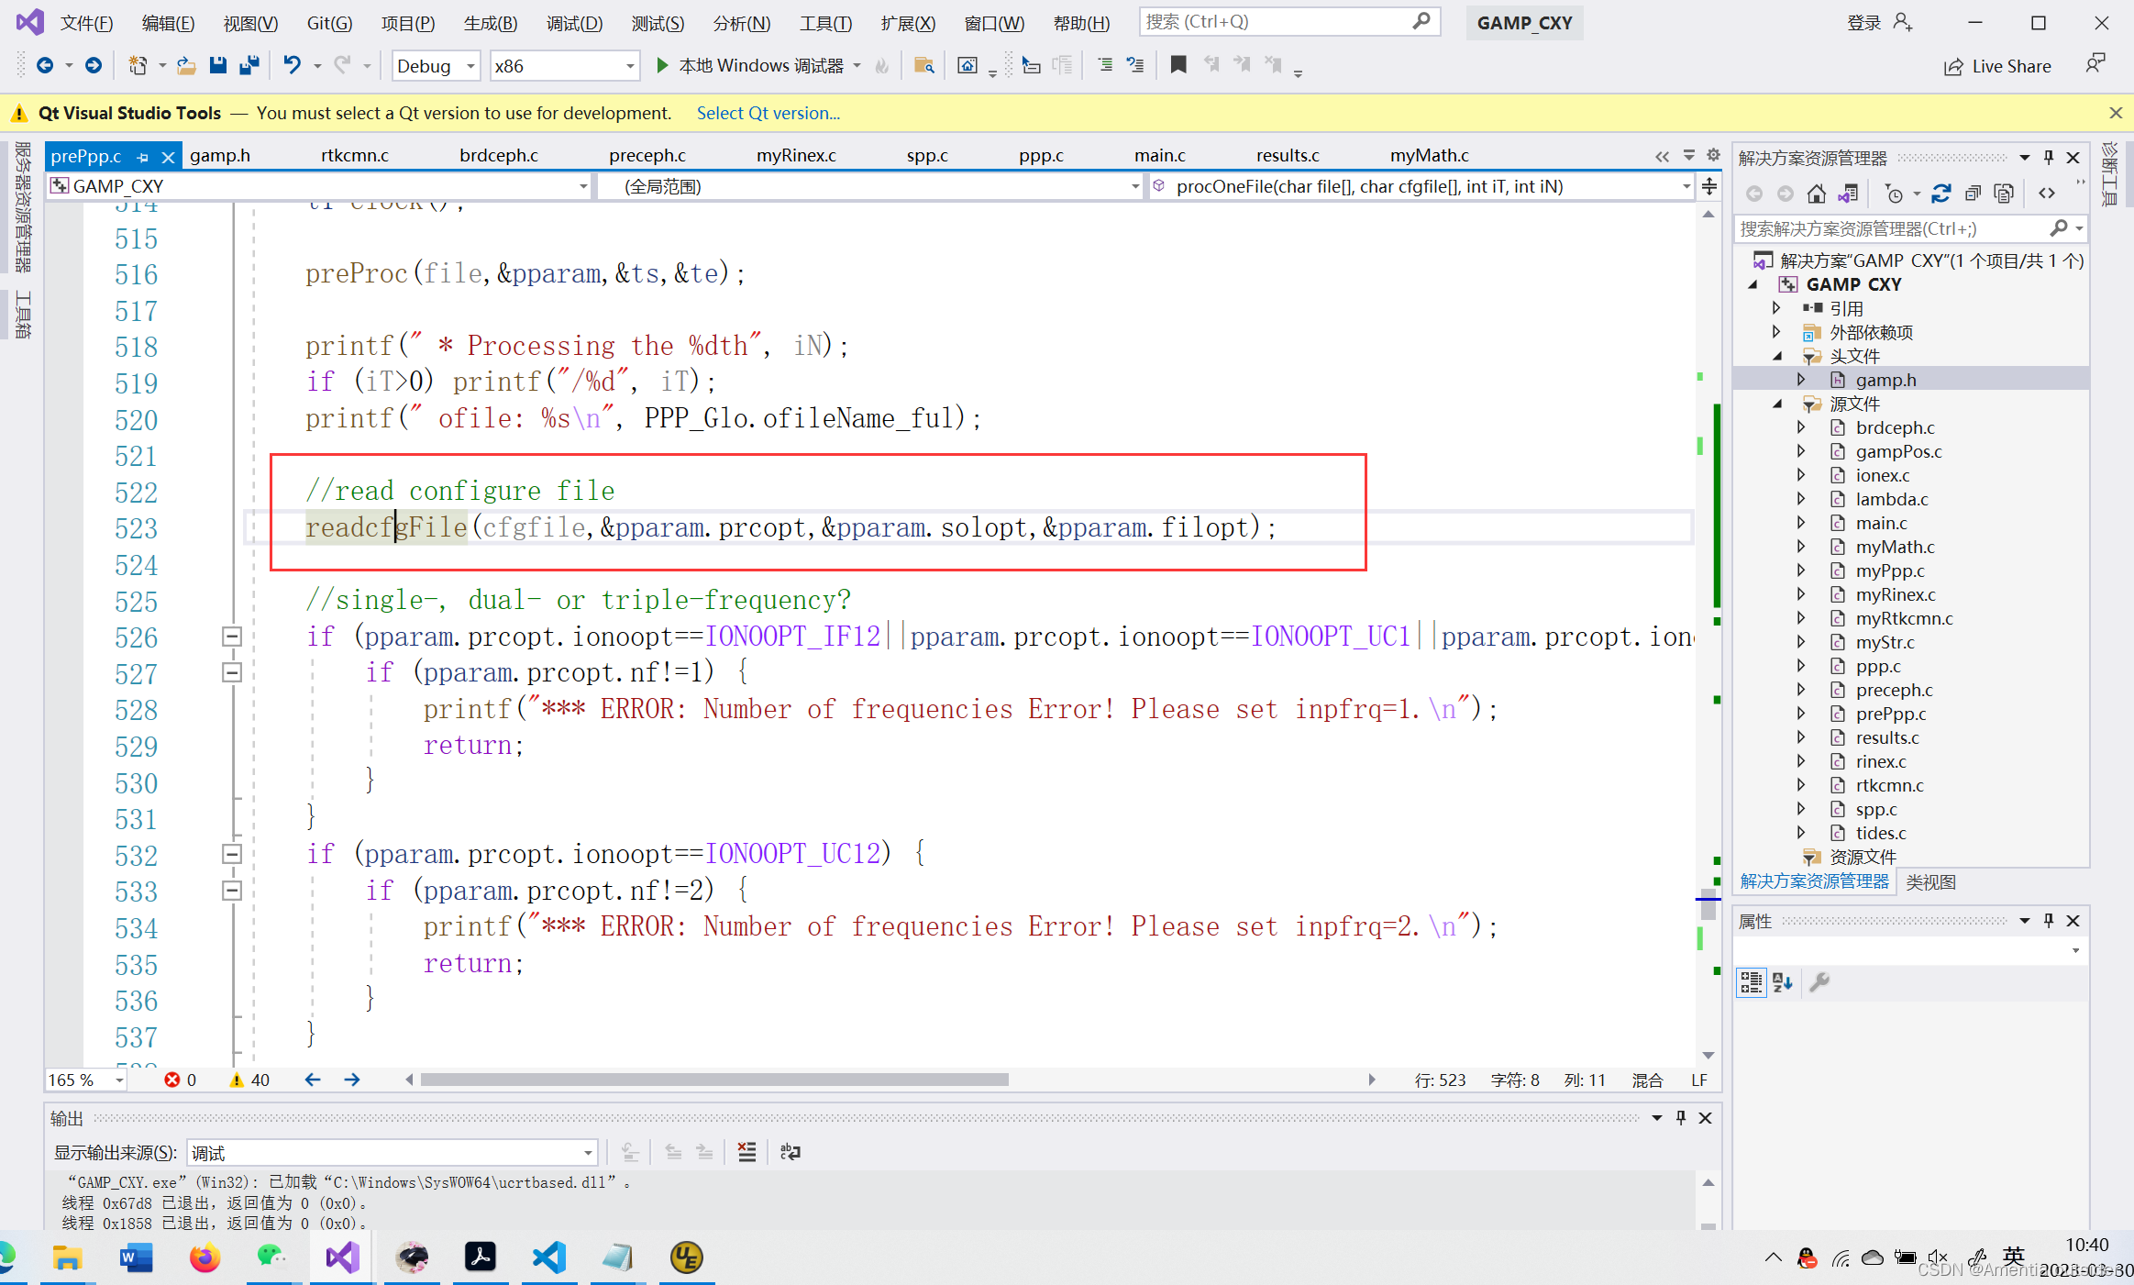2134x1285 pixels.
Task: Click the Save All toolbar icon
Action: point(249,65)
